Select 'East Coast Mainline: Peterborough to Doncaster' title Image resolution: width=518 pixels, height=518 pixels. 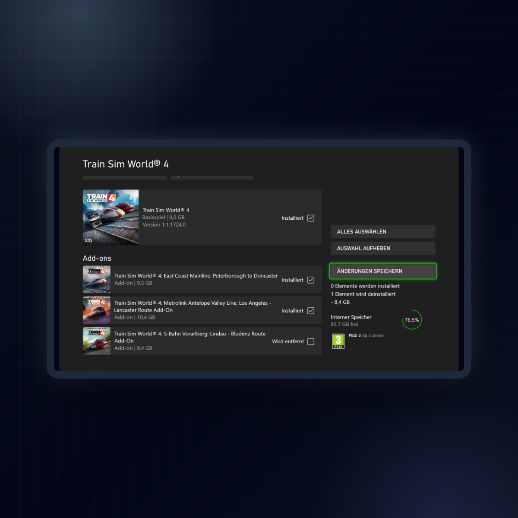(196, 276)
